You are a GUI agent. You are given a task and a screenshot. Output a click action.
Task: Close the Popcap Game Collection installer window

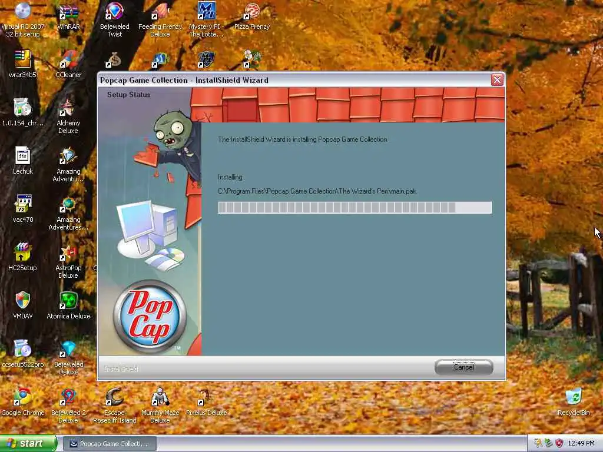tap(497, 80)
